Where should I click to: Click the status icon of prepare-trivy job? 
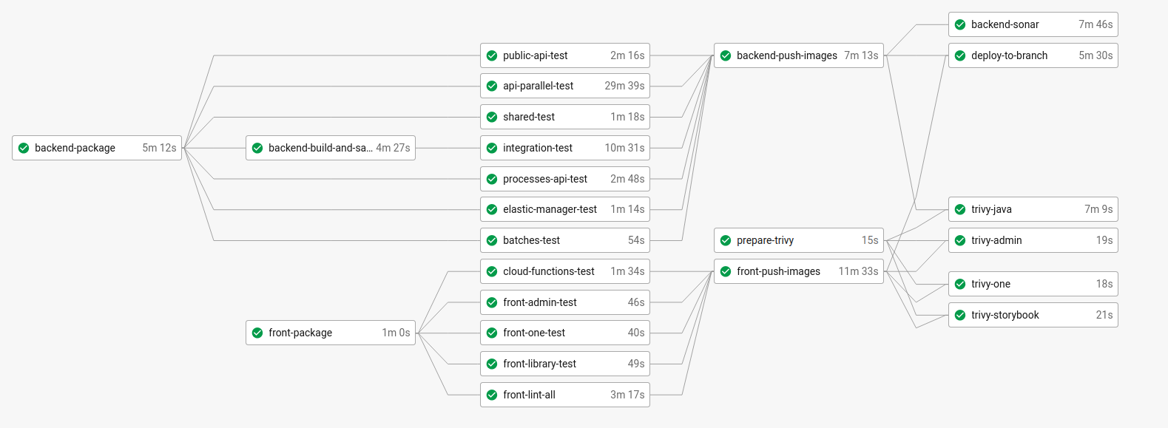tap(726, 240)
